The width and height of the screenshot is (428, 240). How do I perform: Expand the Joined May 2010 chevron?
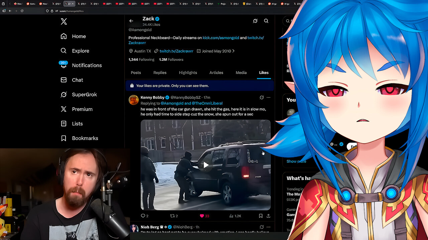(233, 51)
